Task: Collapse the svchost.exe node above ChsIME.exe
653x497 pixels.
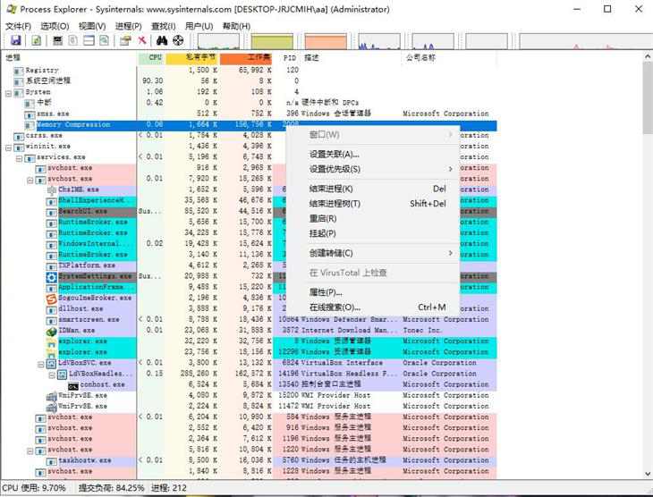Action: (30, 180)
